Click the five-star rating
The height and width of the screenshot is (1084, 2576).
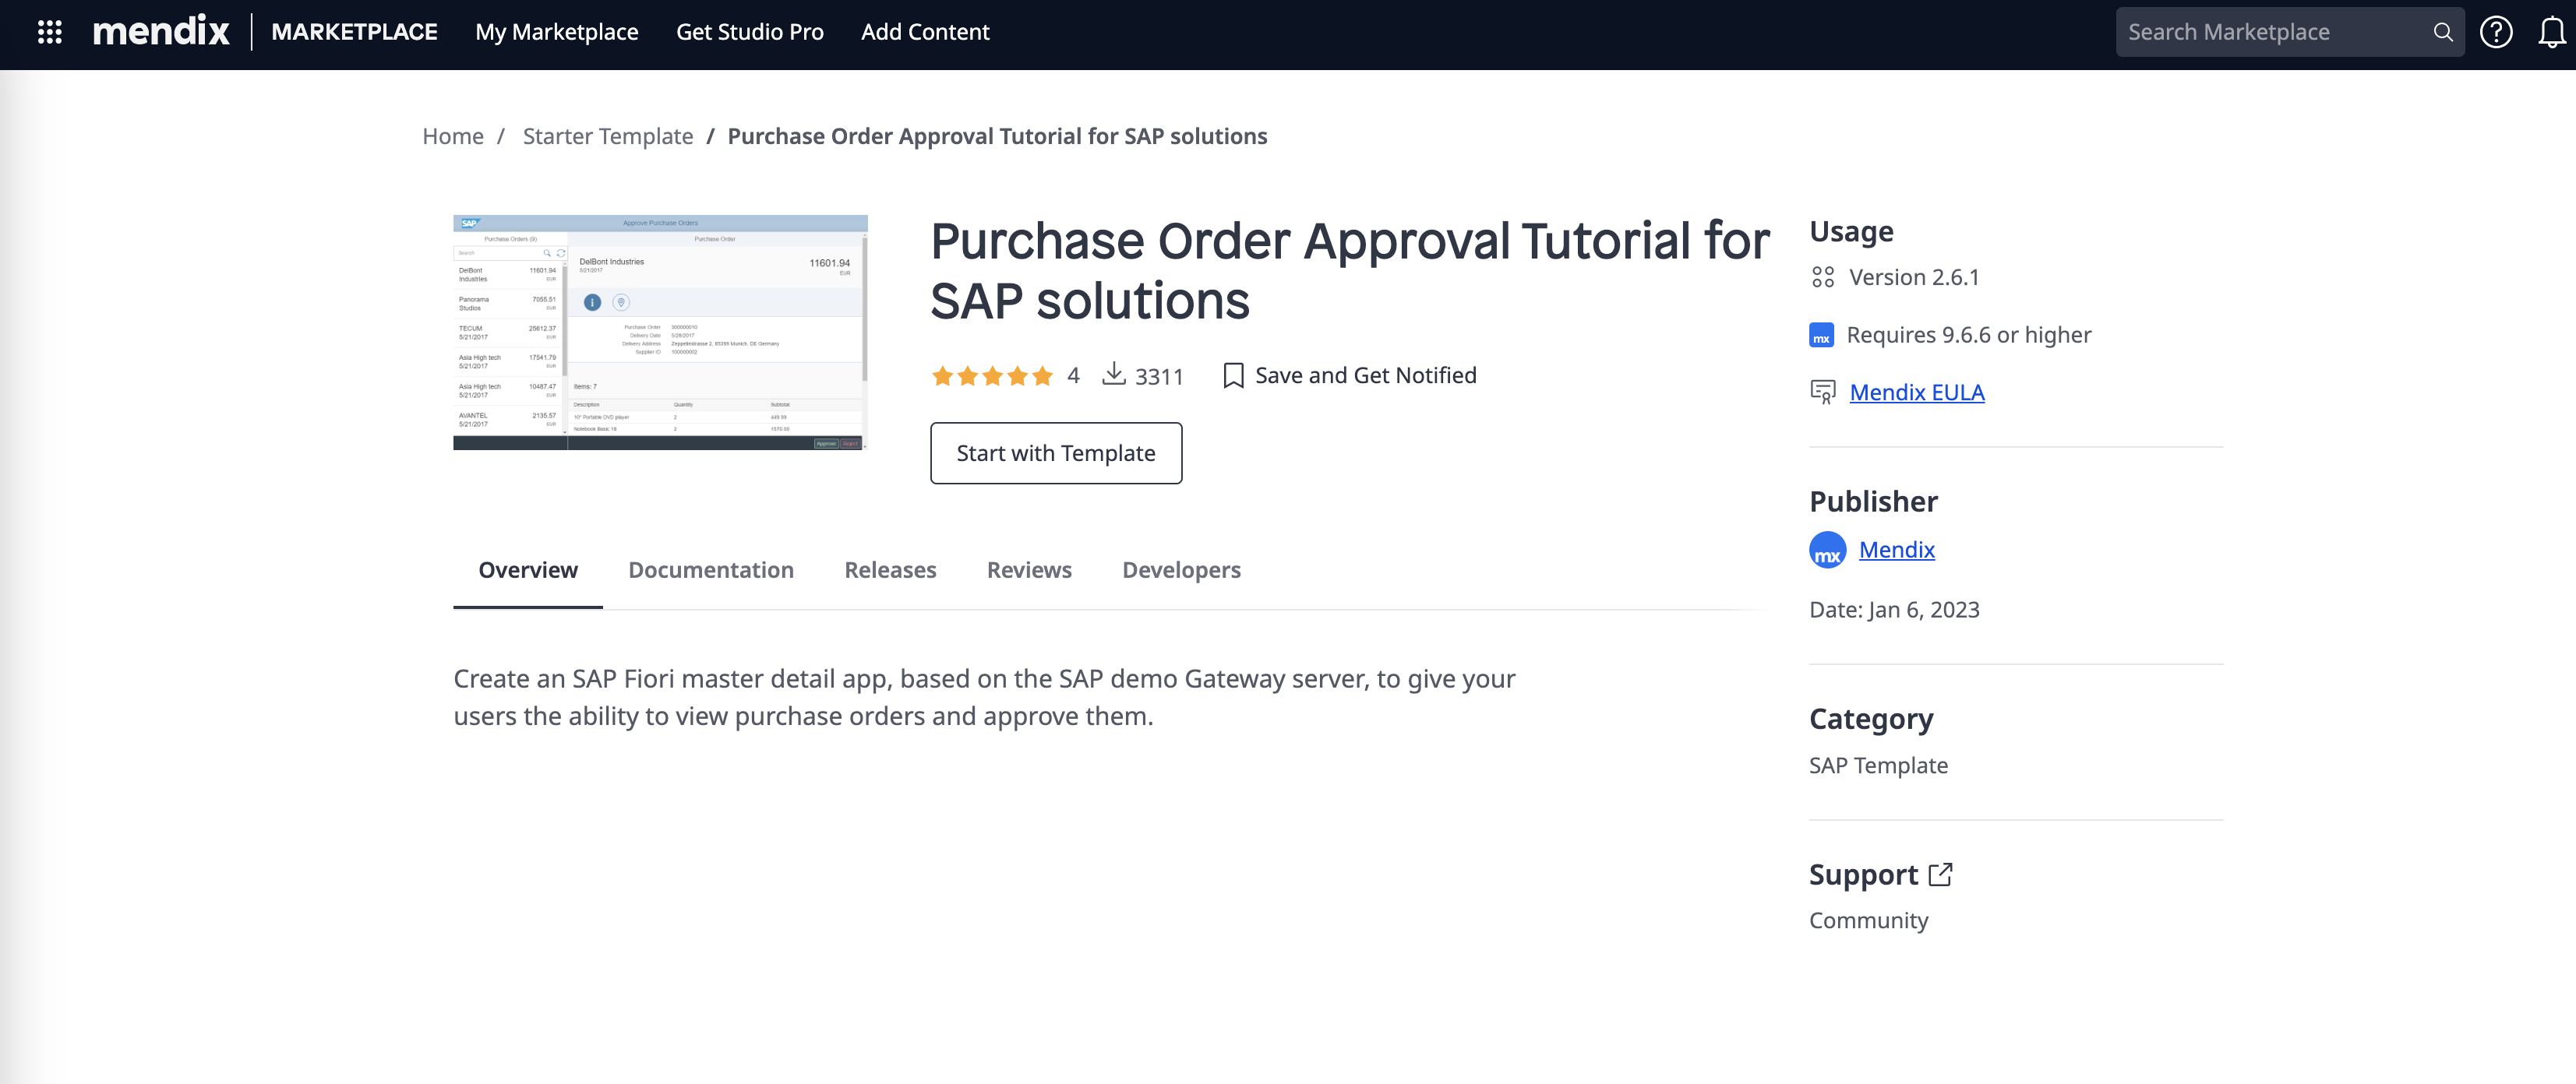click(992, 375)
